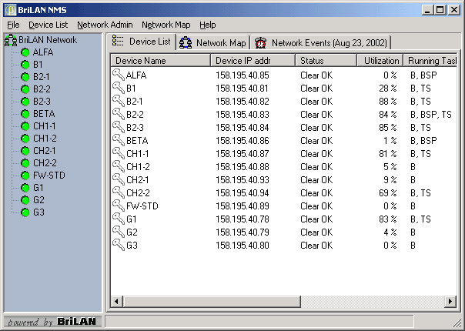Click the green status dot beside FW-STD
The height and width of the screenshot is (331, 465).
(25, 176)
